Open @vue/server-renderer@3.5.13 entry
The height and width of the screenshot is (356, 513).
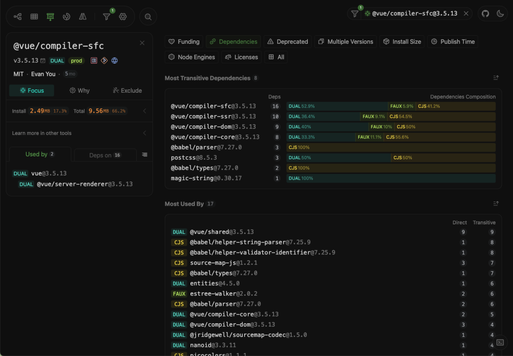(85, 184)
